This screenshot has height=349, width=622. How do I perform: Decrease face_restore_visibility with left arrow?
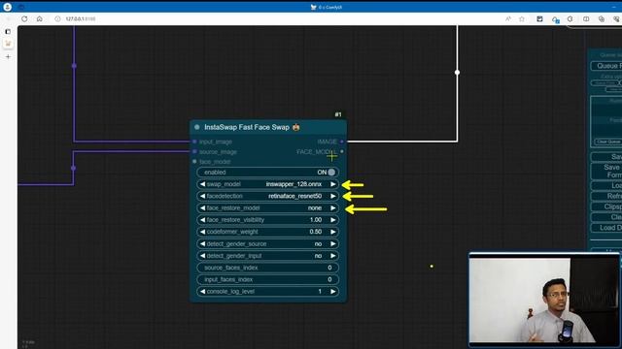(203, 220)
